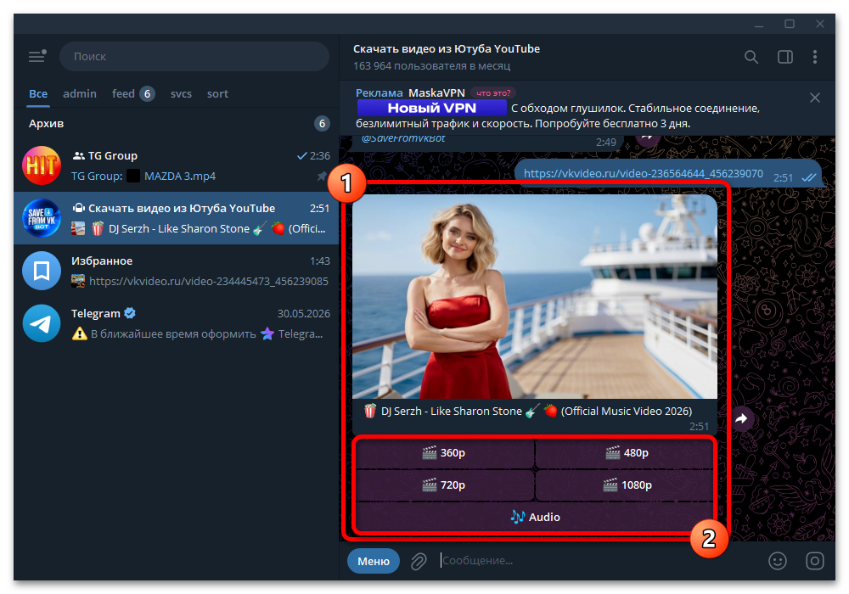The height and width of the screenshot is (594, 849).
Task: Click the Saved Messages bookmark avatar
Action: click(42, 271)
